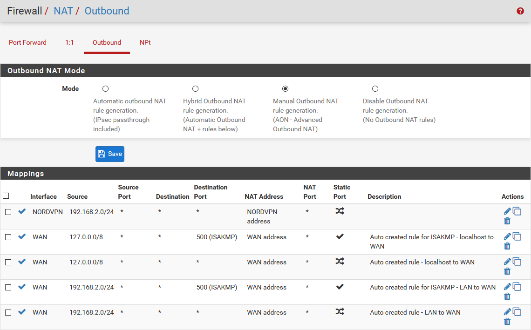Viewport: 531px width, 330px height.
Task: Tick the NORDVPN rule row checkbox
Action: (x=8, y=212)
